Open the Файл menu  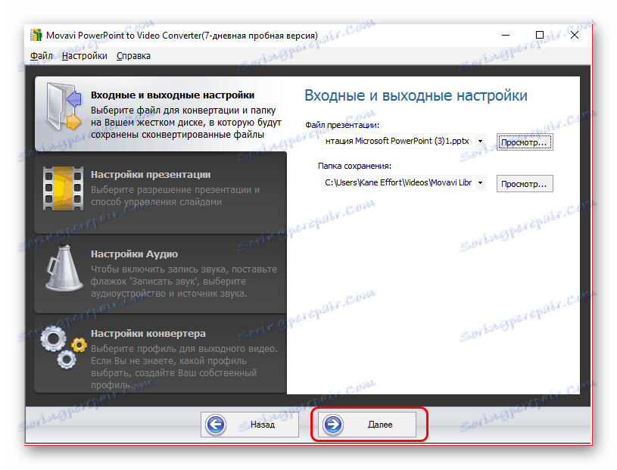[40, 55]
